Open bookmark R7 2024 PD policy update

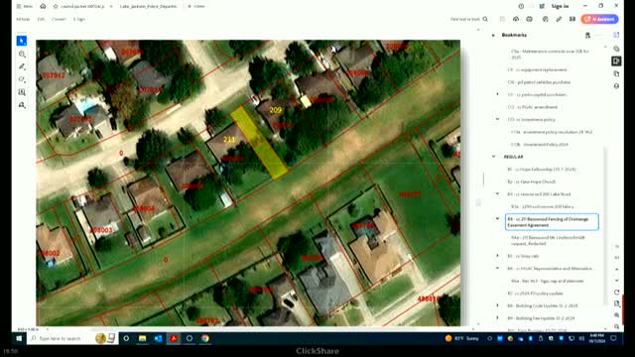click(x=535, y=294)
